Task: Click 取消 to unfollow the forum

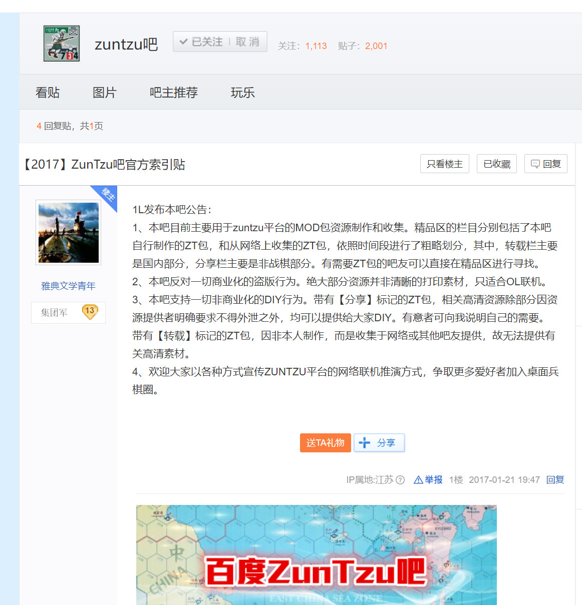Action: point(249,42)
